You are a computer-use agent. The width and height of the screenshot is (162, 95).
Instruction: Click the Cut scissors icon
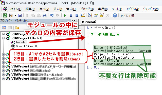click(27, 16)
